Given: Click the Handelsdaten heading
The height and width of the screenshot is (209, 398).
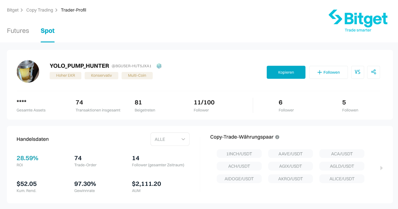Looking at the screenshot, I should click(x=33, y=139).
